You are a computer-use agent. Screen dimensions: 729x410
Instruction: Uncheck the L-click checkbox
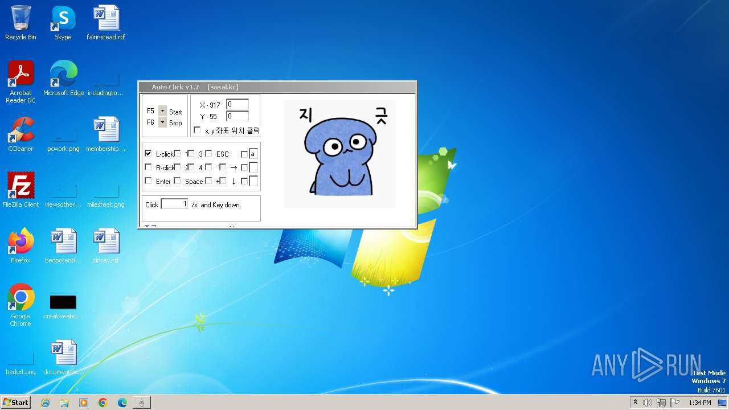click(149, 154)
